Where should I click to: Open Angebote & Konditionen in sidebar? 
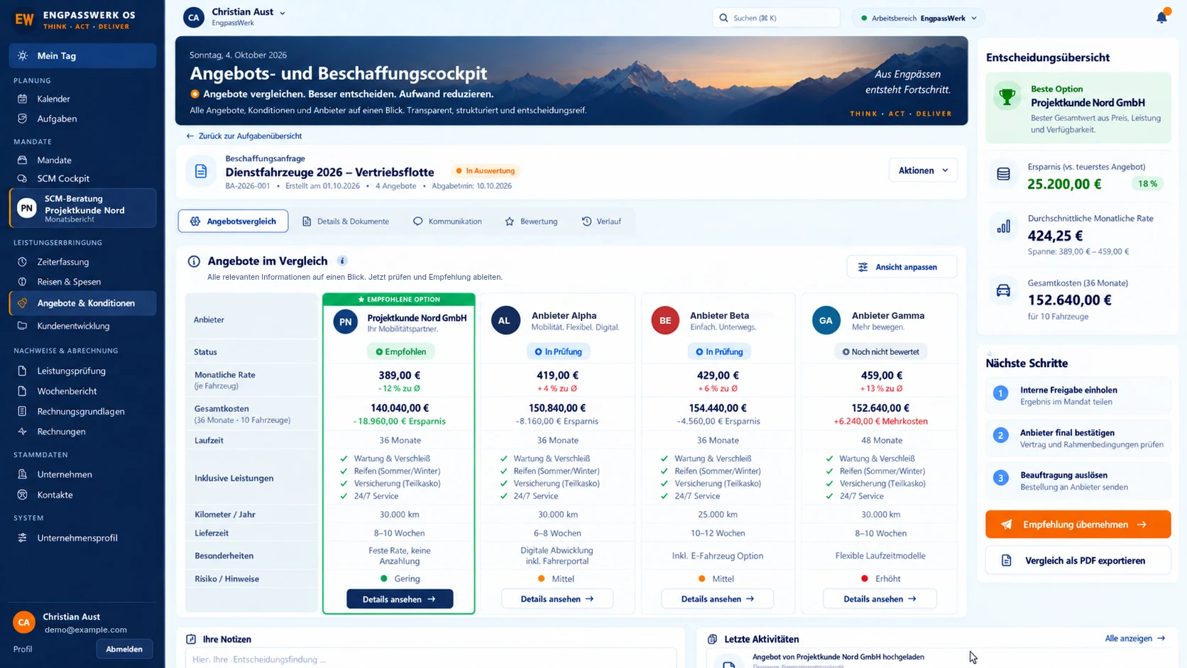pos(82,303)
